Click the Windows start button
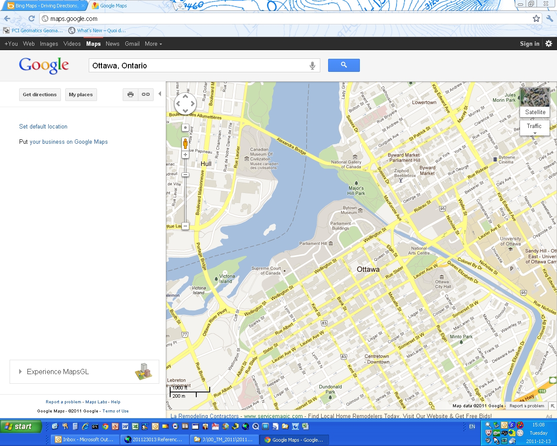557x446 pixels. click(x=21, y=426)
